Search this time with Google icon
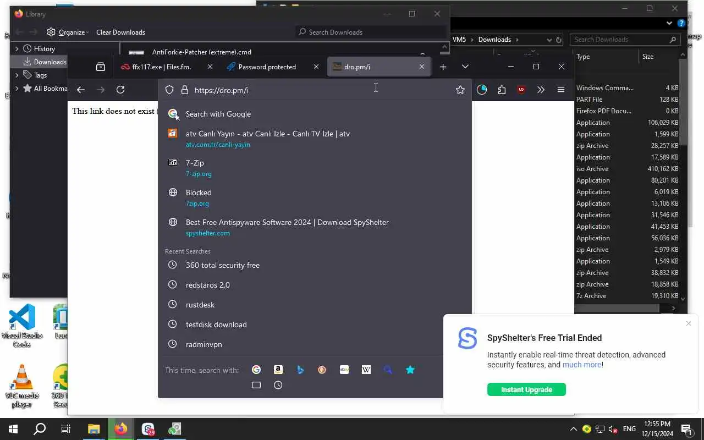704x440 pixels. [x=256, y=370]
